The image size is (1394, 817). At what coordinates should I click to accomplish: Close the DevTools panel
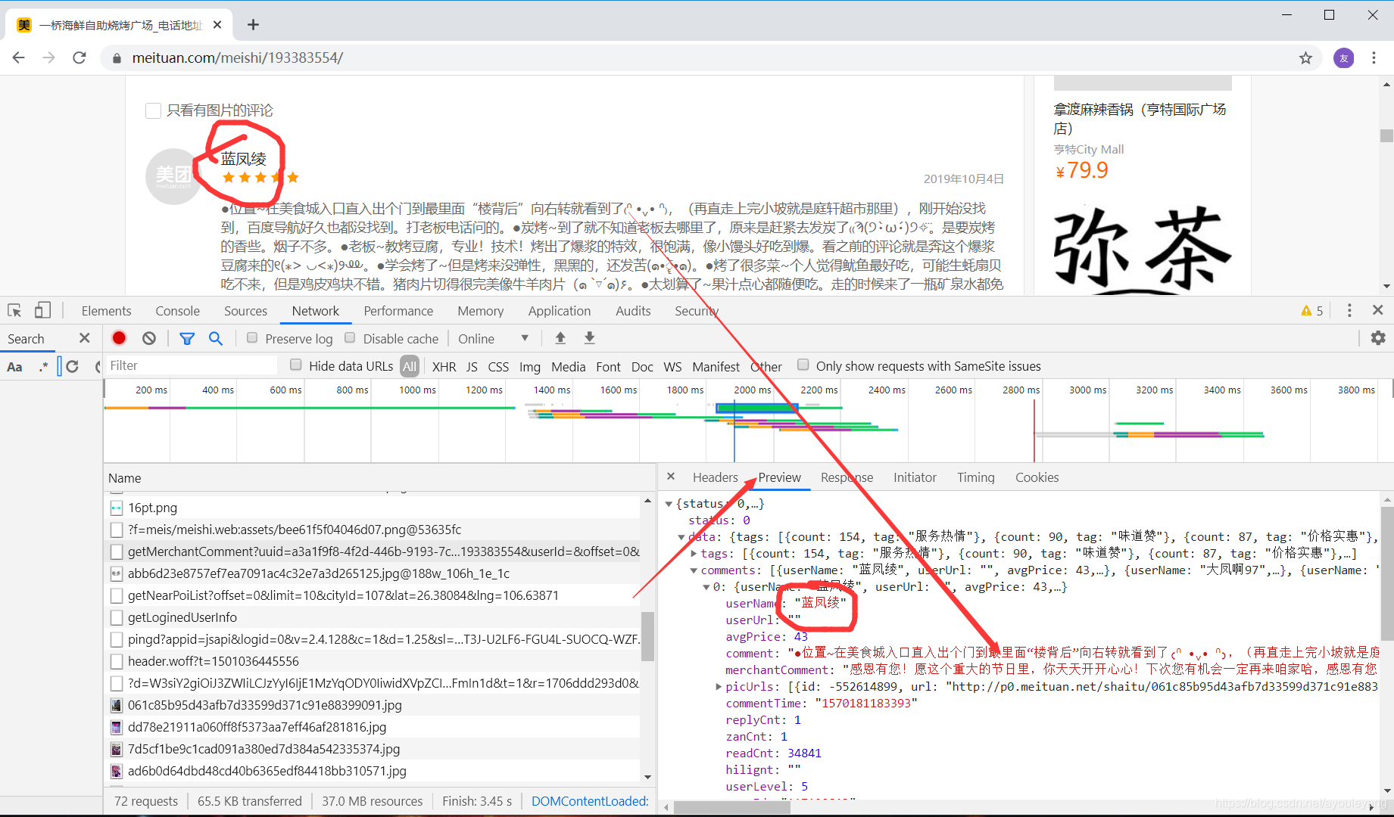point(1378,310)
